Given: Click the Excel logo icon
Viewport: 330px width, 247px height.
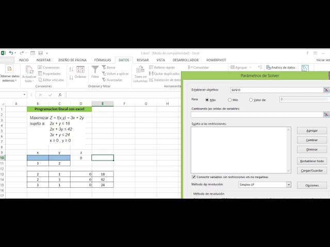Looking at the screenshot, I should coord(3,53).
